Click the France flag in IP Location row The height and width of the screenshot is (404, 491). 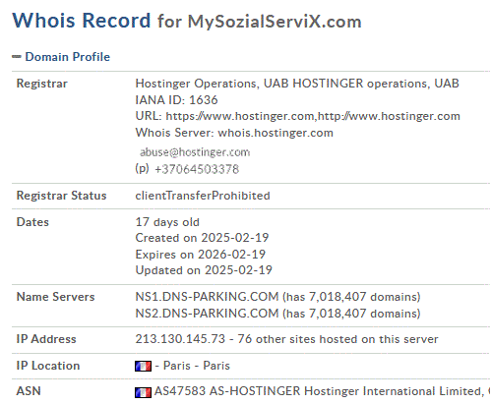click(143, 366)
